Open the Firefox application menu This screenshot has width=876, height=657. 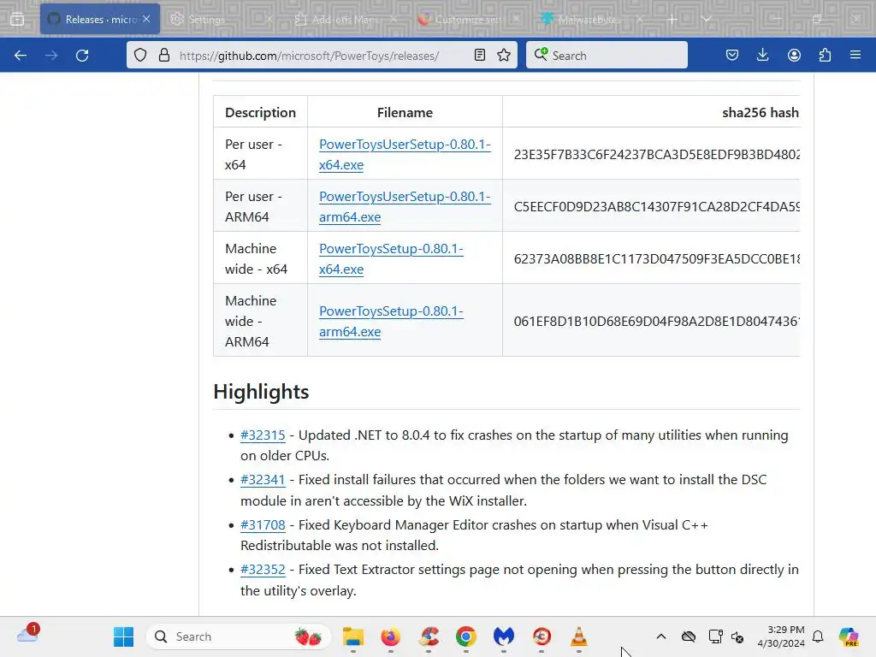[x=855, y=55]
